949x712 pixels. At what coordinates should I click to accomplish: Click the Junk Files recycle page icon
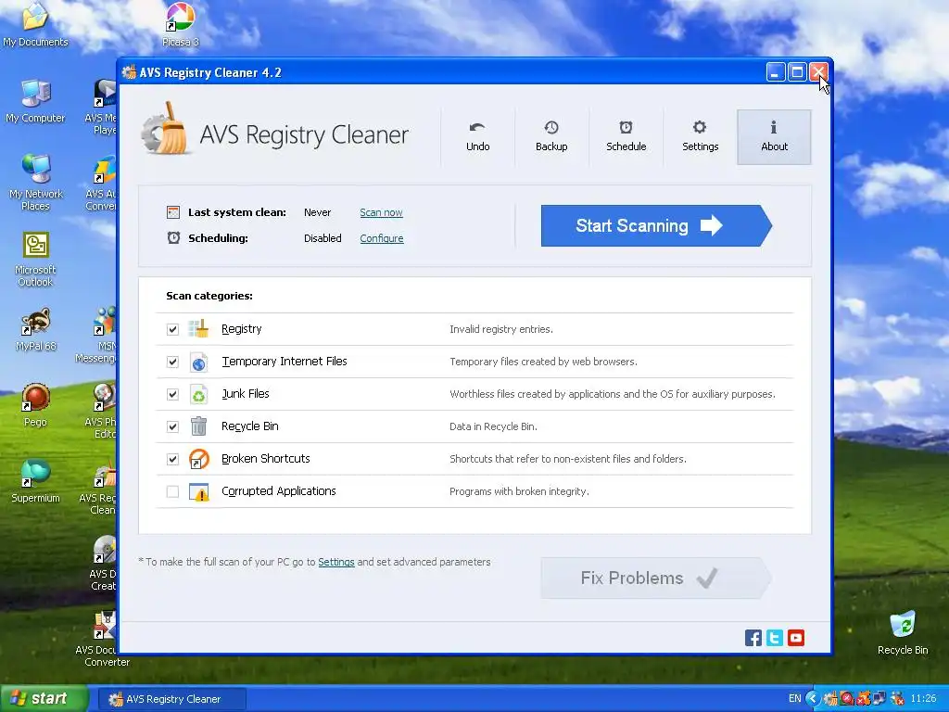pos(198,394)
